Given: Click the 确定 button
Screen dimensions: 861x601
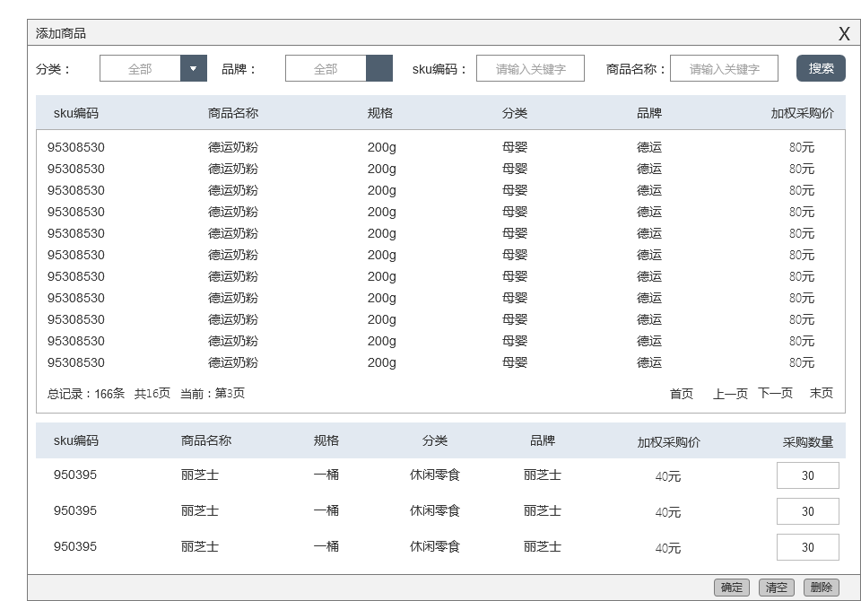Looking at the screenshot, I should (732, 588).
